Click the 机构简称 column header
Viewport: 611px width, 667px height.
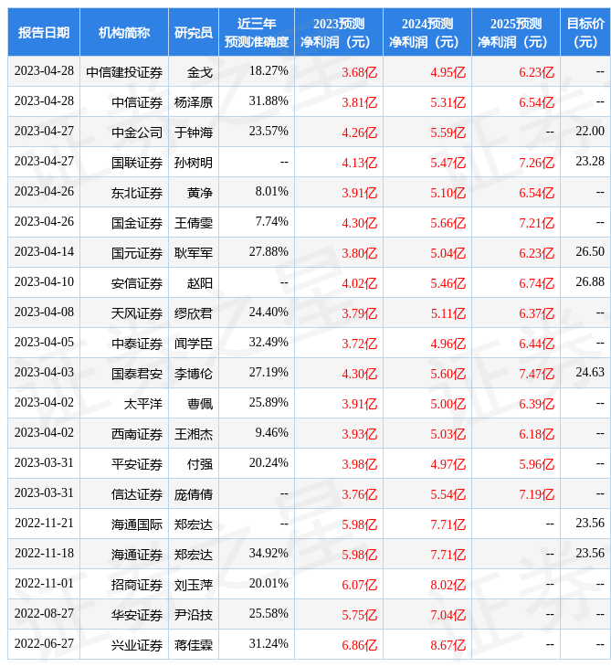(124, 33)
